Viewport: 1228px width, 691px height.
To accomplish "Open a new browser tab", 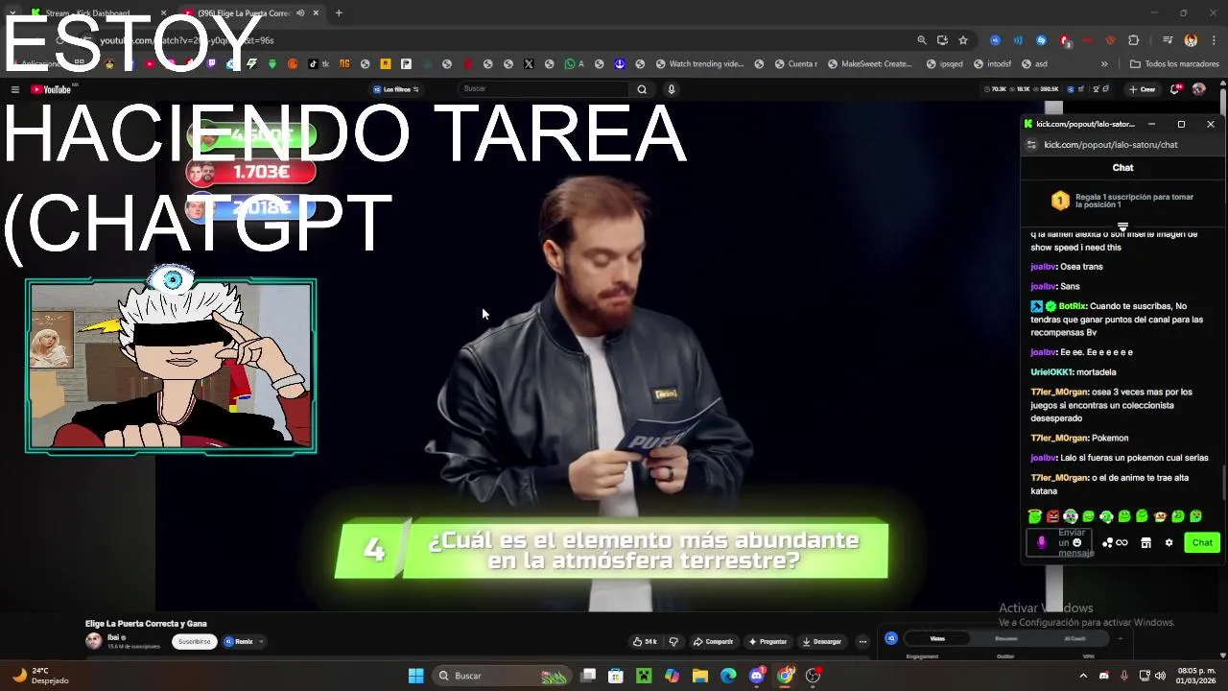I will click(339, 13).
